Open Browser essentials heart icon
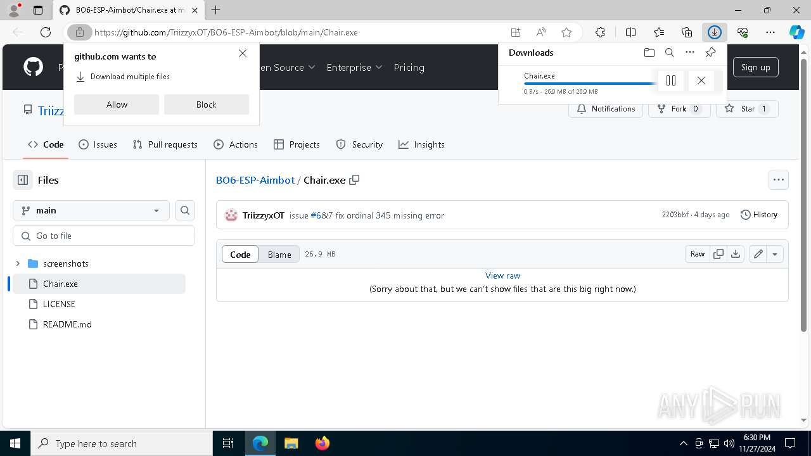The height and width of the screenshot is (456, 811). click(743, 32)
